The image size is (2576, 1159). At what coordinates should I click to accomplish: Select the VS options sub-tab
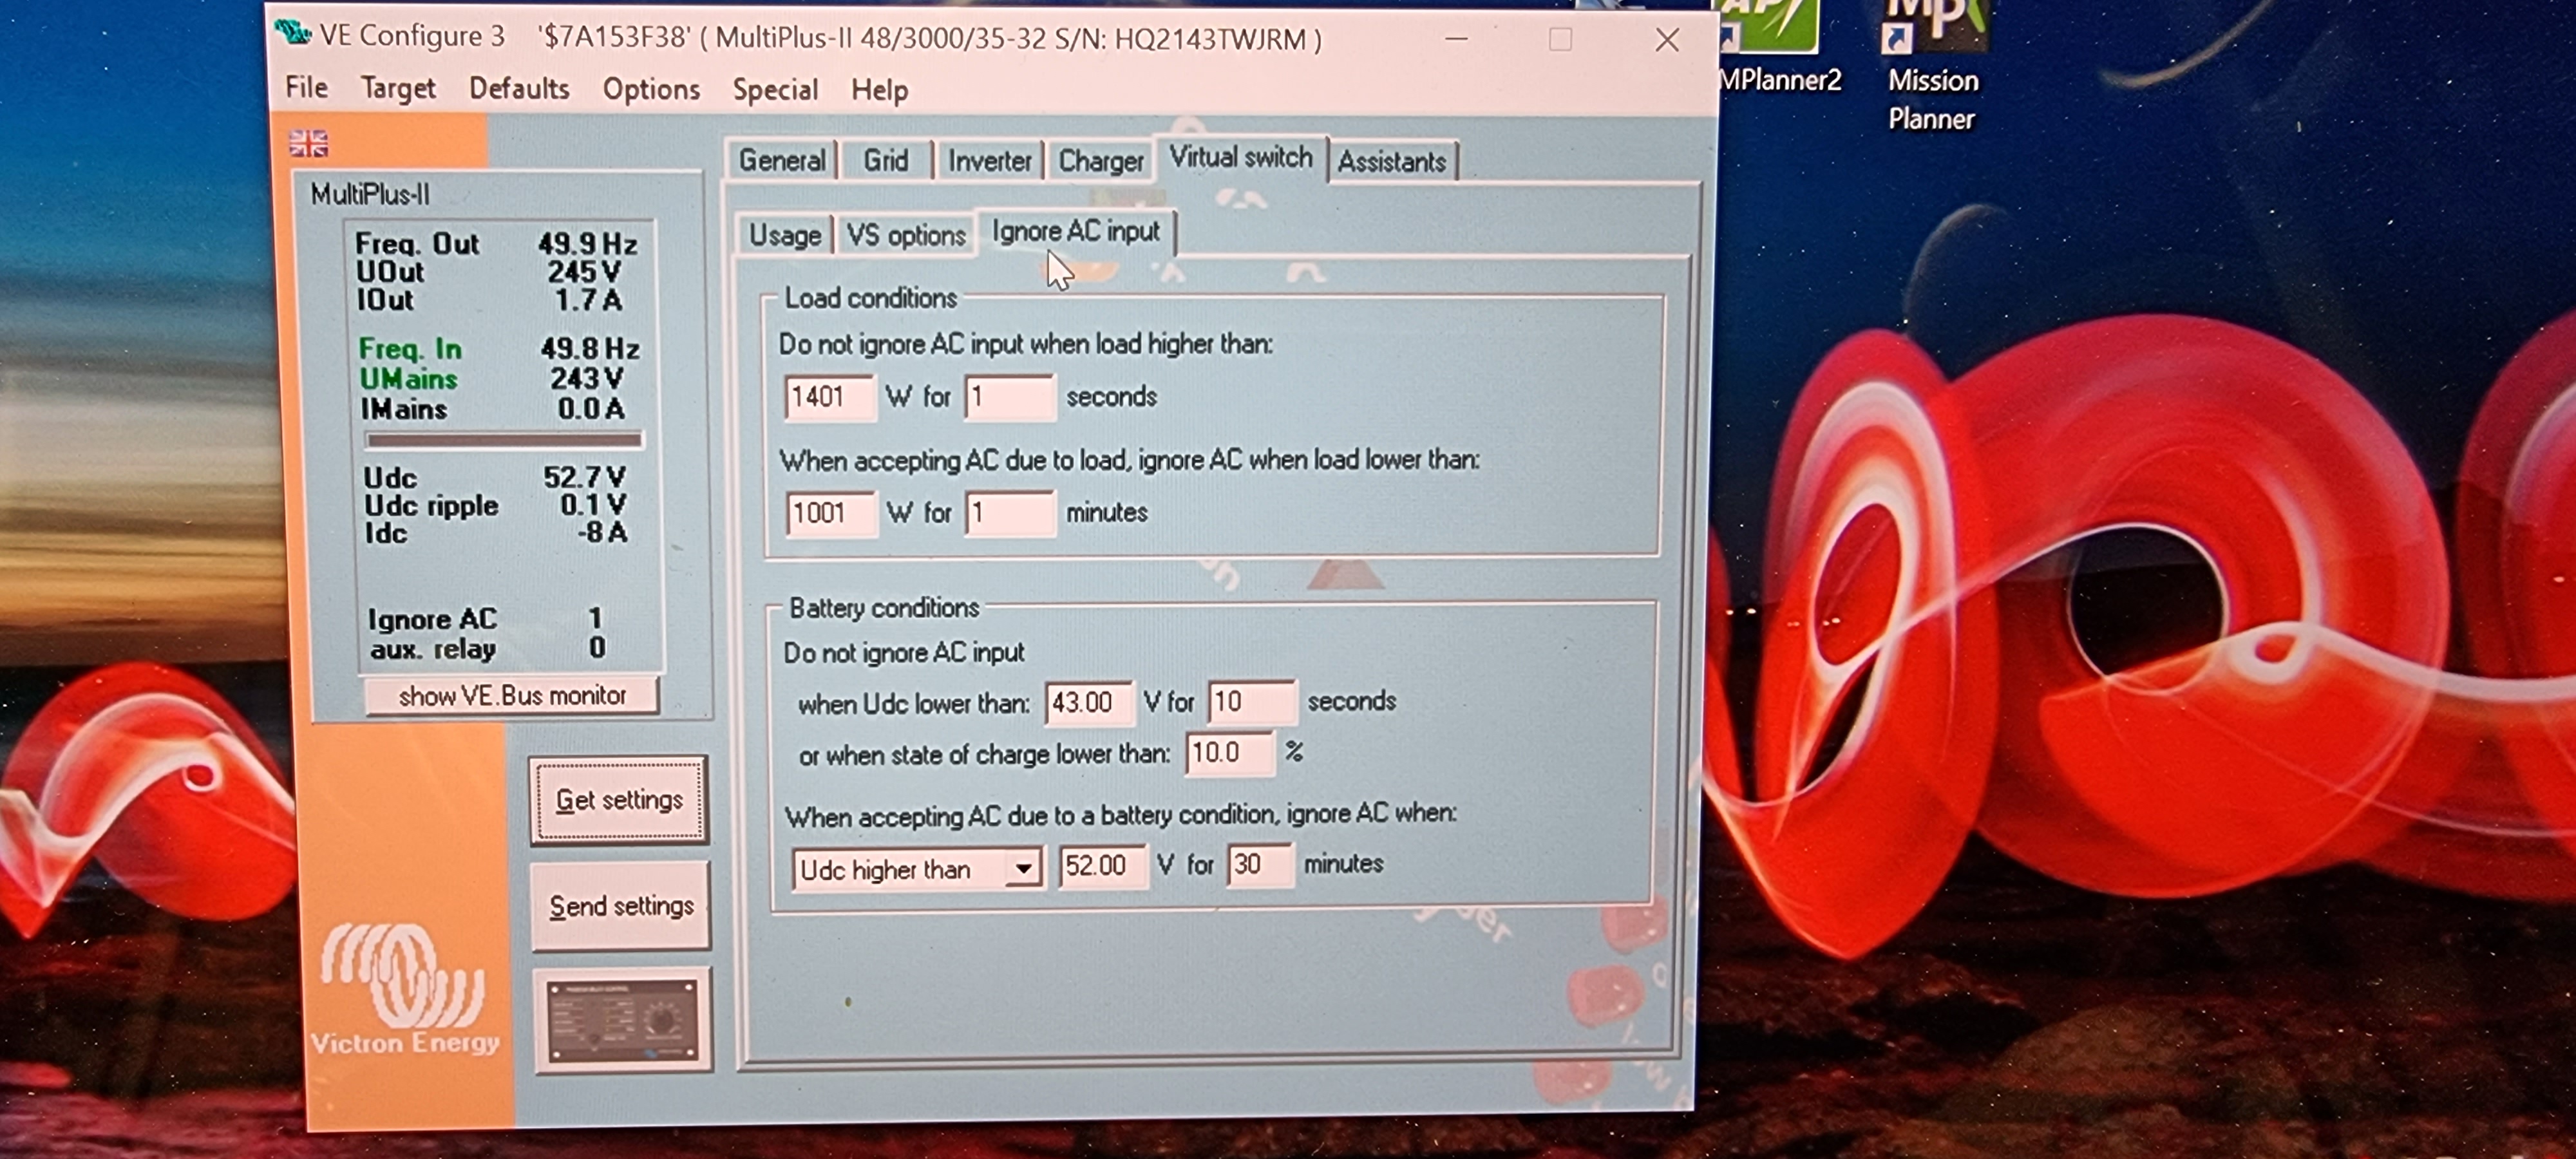coord(905,236)
